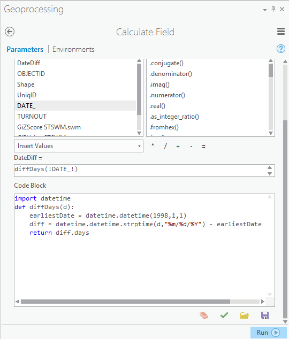Click the code block horizontal scrollbar

125,302
